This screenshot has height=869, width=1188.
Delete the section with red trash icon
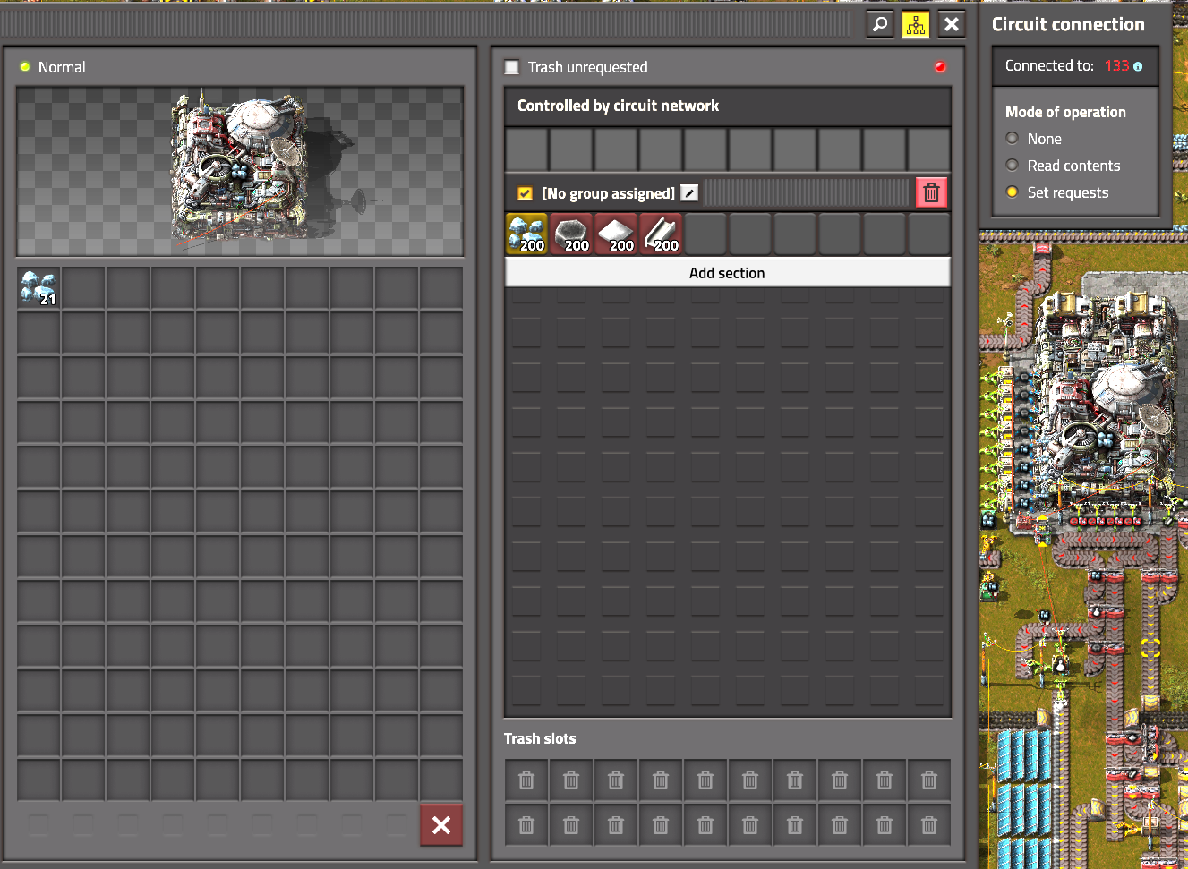pos(931,192)
